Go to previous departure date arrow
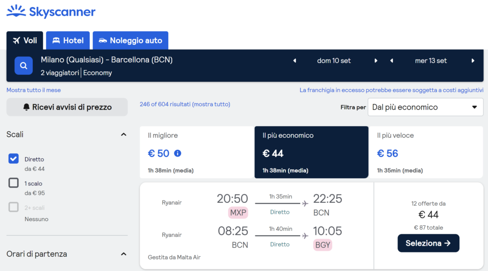Image resolution: width=488 pixels, height=271 pixels. (x=295, y=60)
